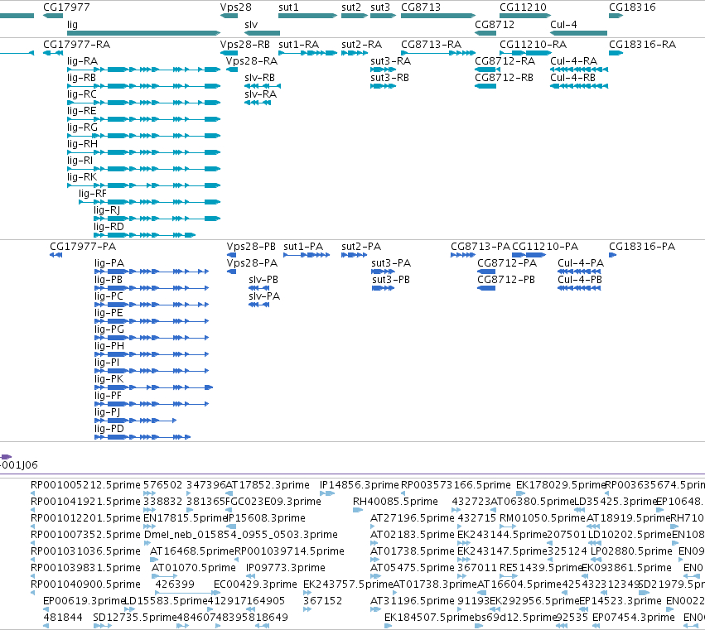Select the lig-RD transcript label

(109, 227)
